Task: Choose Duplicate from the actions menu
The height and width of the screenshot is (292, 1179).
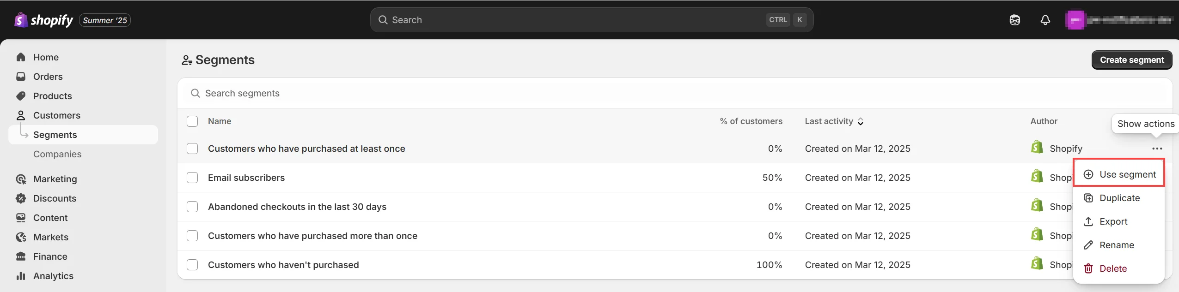Action: point(1119,198)
